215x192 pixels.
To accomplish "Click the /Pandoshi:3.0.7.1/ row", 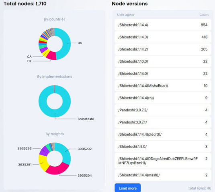I will coord(163,122).
